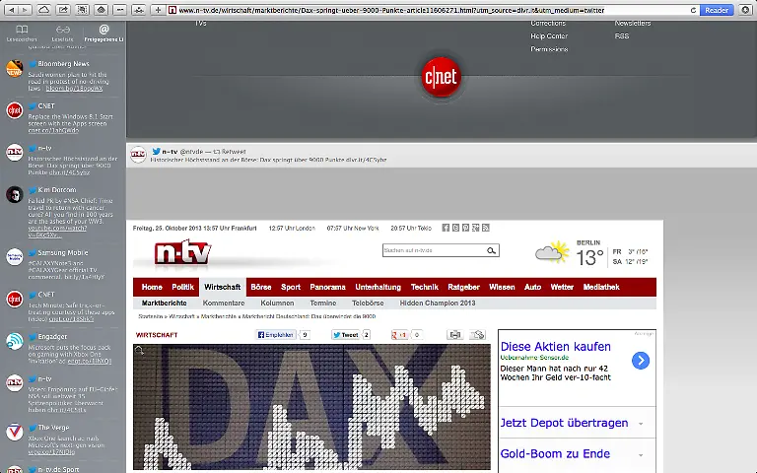The image size is (757, 473).
Task: Go forward with the browser forward arrow
Action: [25, 10]
